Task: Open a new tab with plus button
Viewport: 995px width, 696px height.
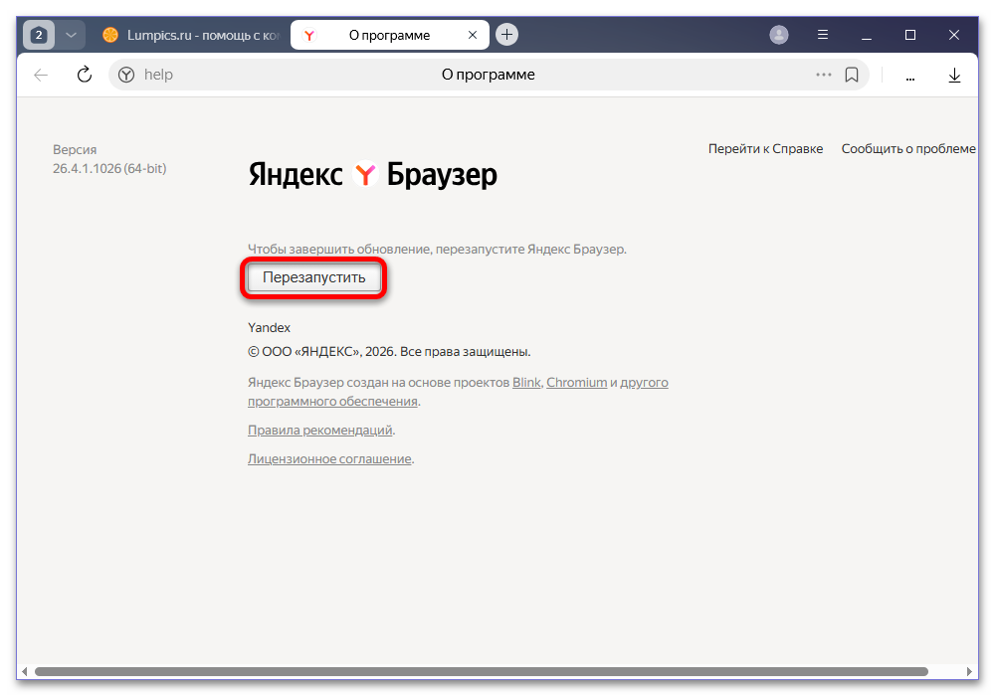Action: point(506,34)
